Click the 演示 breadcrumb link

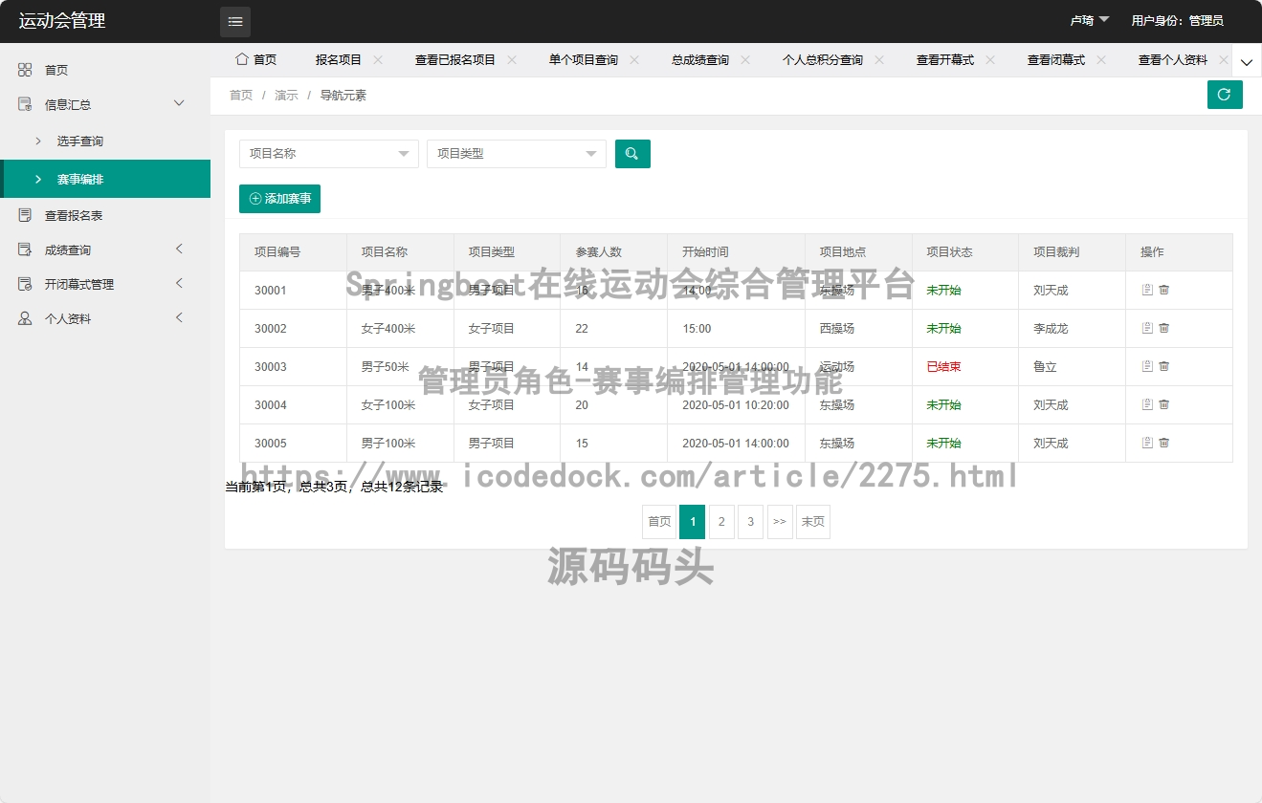pos(286,95)
